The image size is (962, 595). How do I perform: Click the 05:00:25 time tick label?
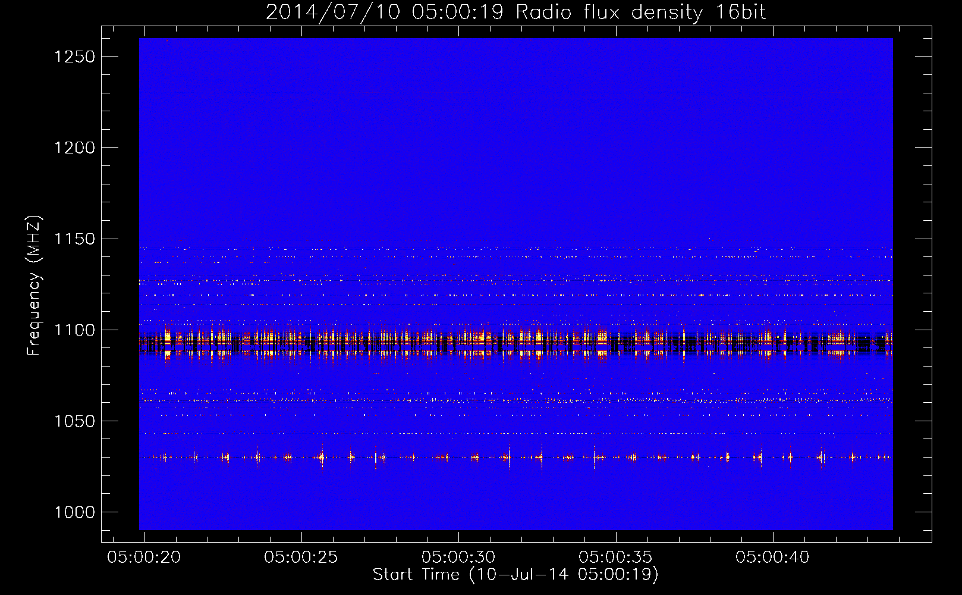pyautogui.click(x=301, y=558)
